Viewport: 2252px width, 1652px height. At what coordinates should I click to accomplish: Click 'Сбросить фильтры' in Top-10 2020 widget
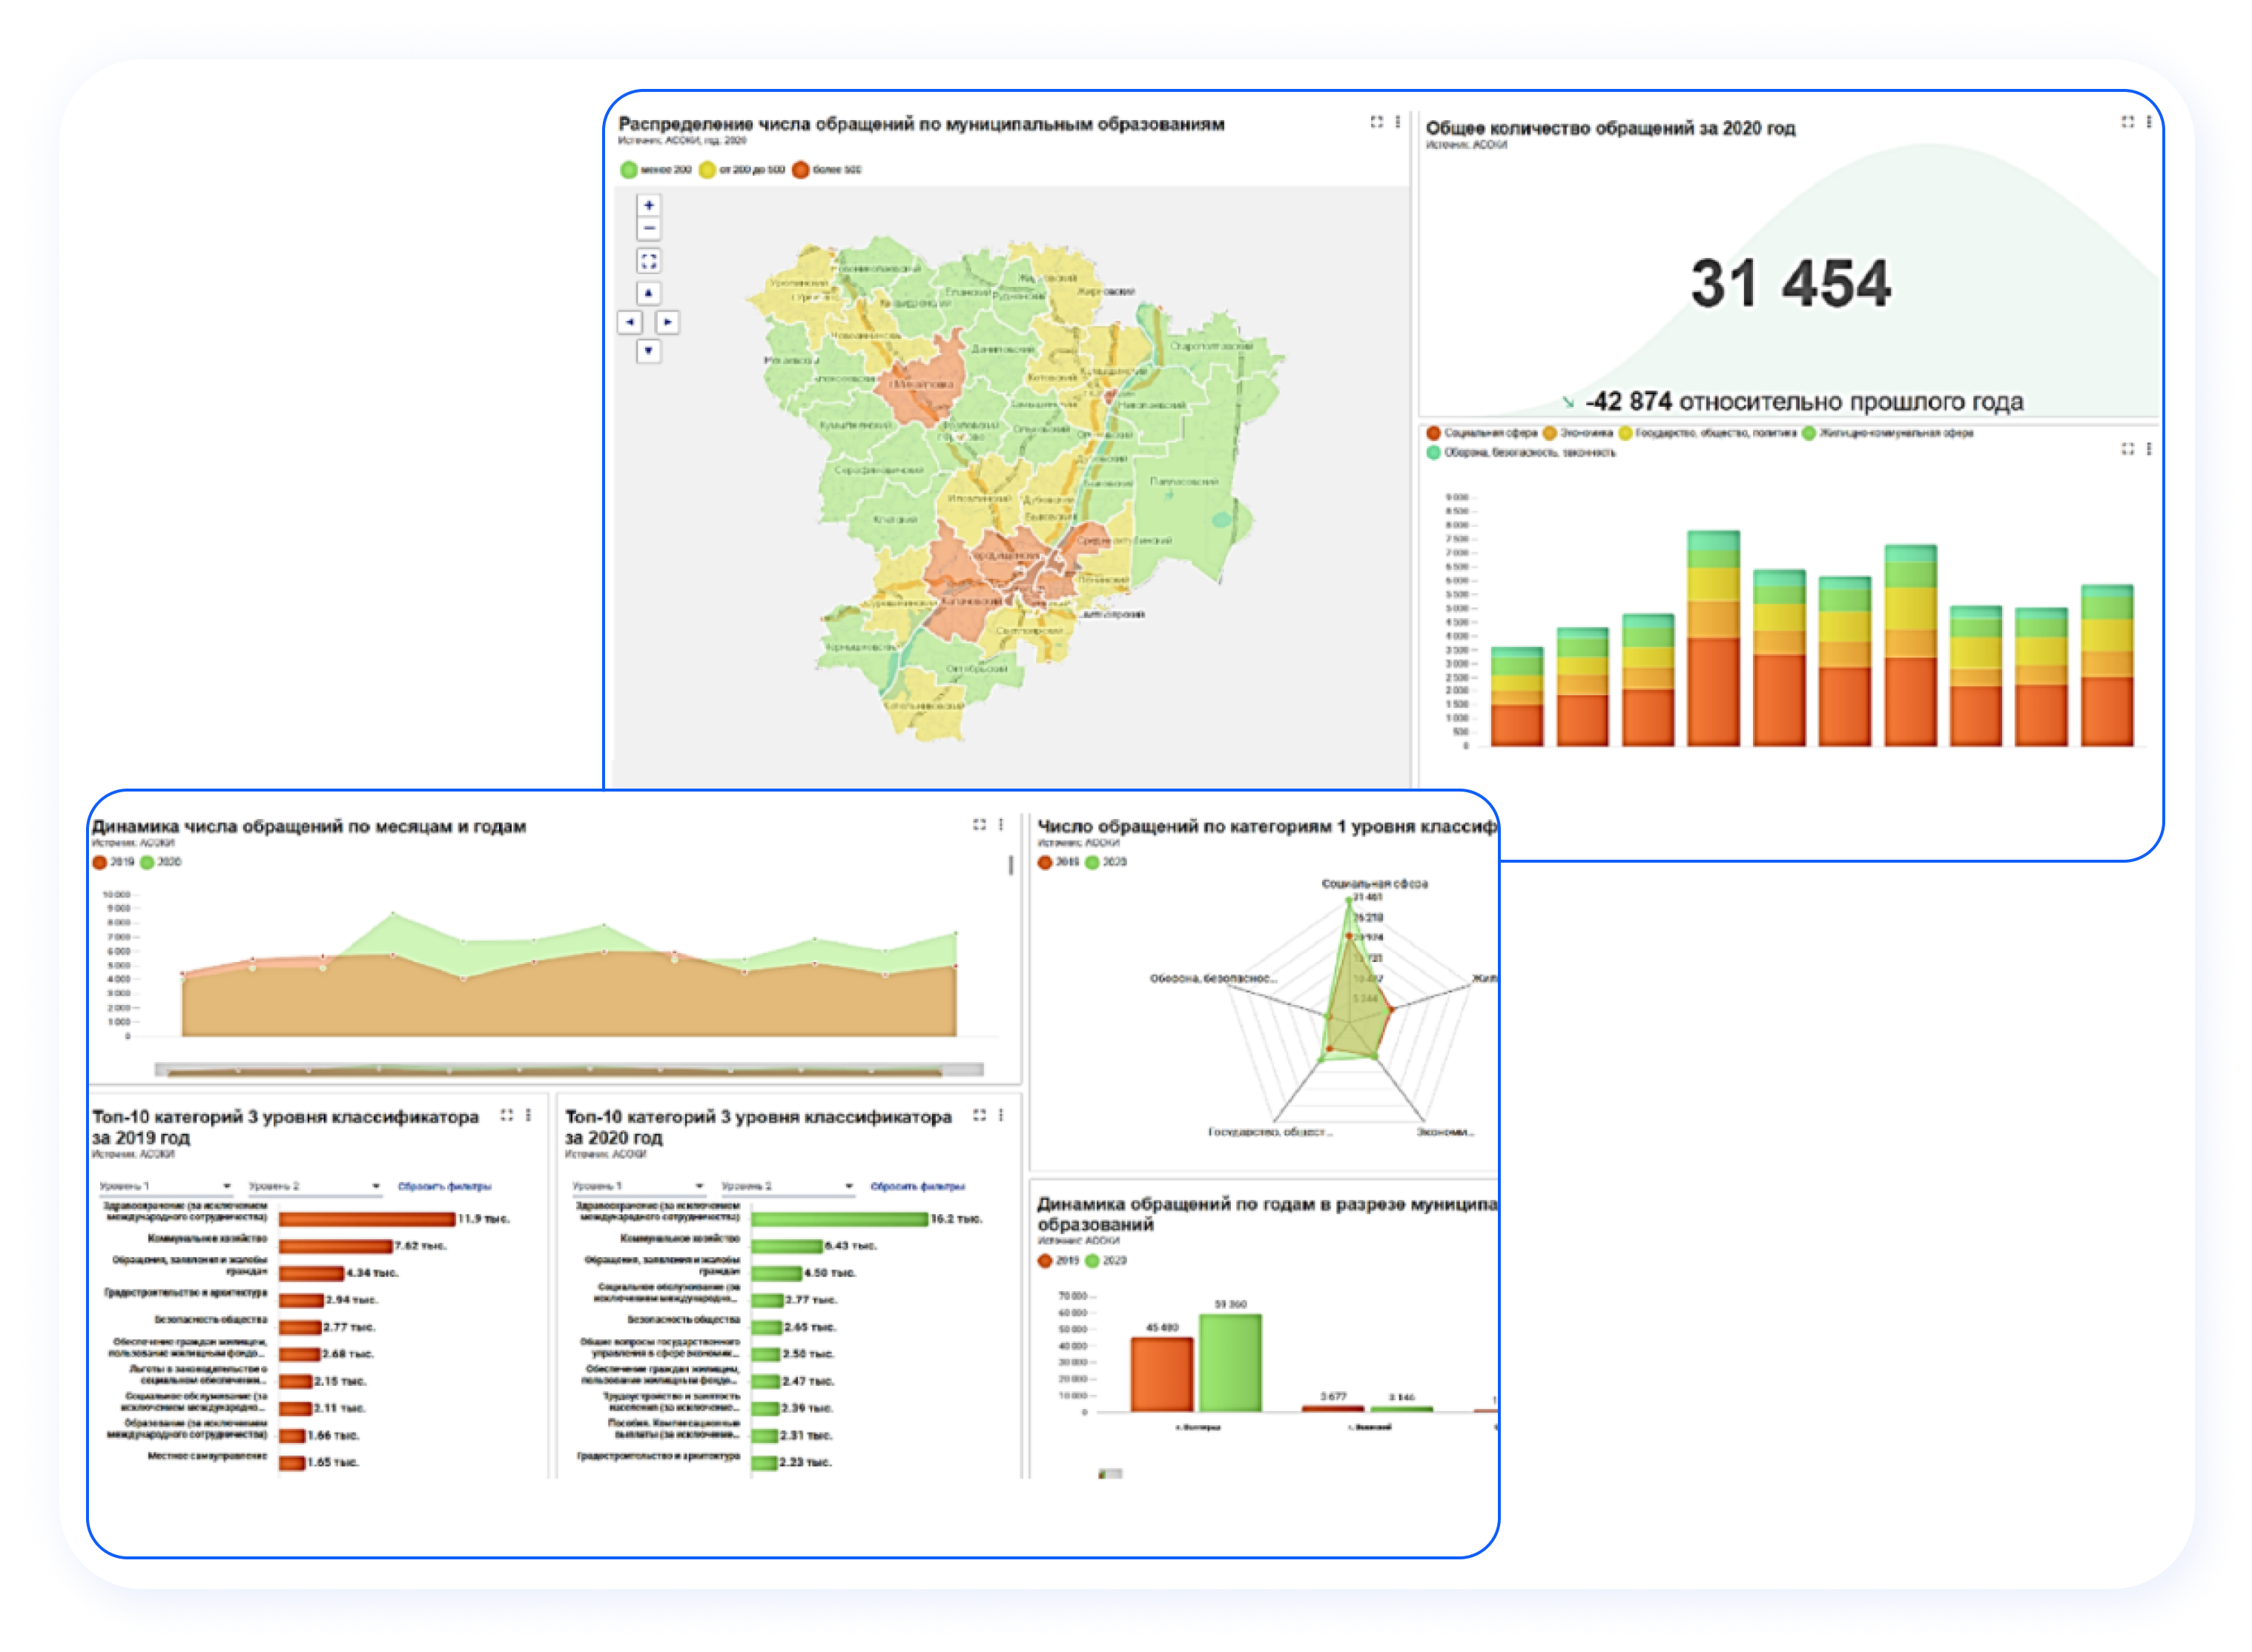click(x=919, y=1187)
